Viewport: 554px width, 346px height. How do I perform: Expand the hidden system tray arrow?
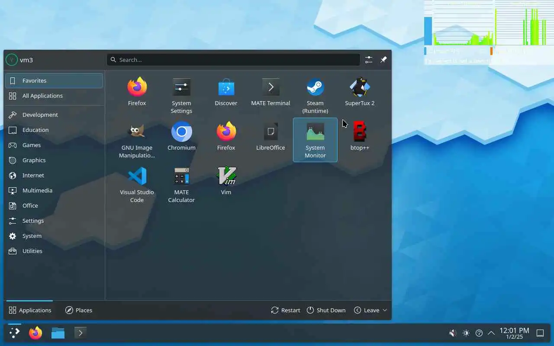tap(491, 333)
